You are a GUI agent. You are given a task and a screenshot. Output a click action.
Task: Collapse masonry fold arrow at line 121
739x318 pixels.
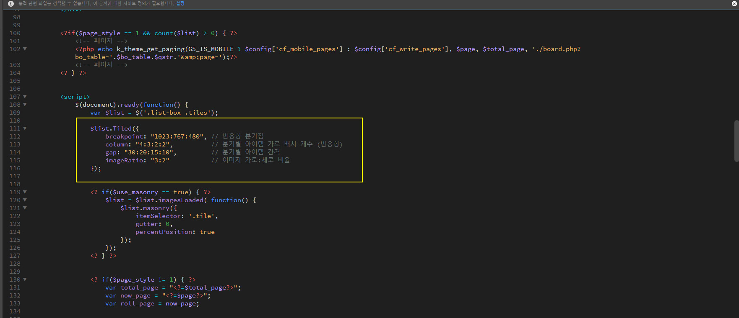click(x=25, y=208)
